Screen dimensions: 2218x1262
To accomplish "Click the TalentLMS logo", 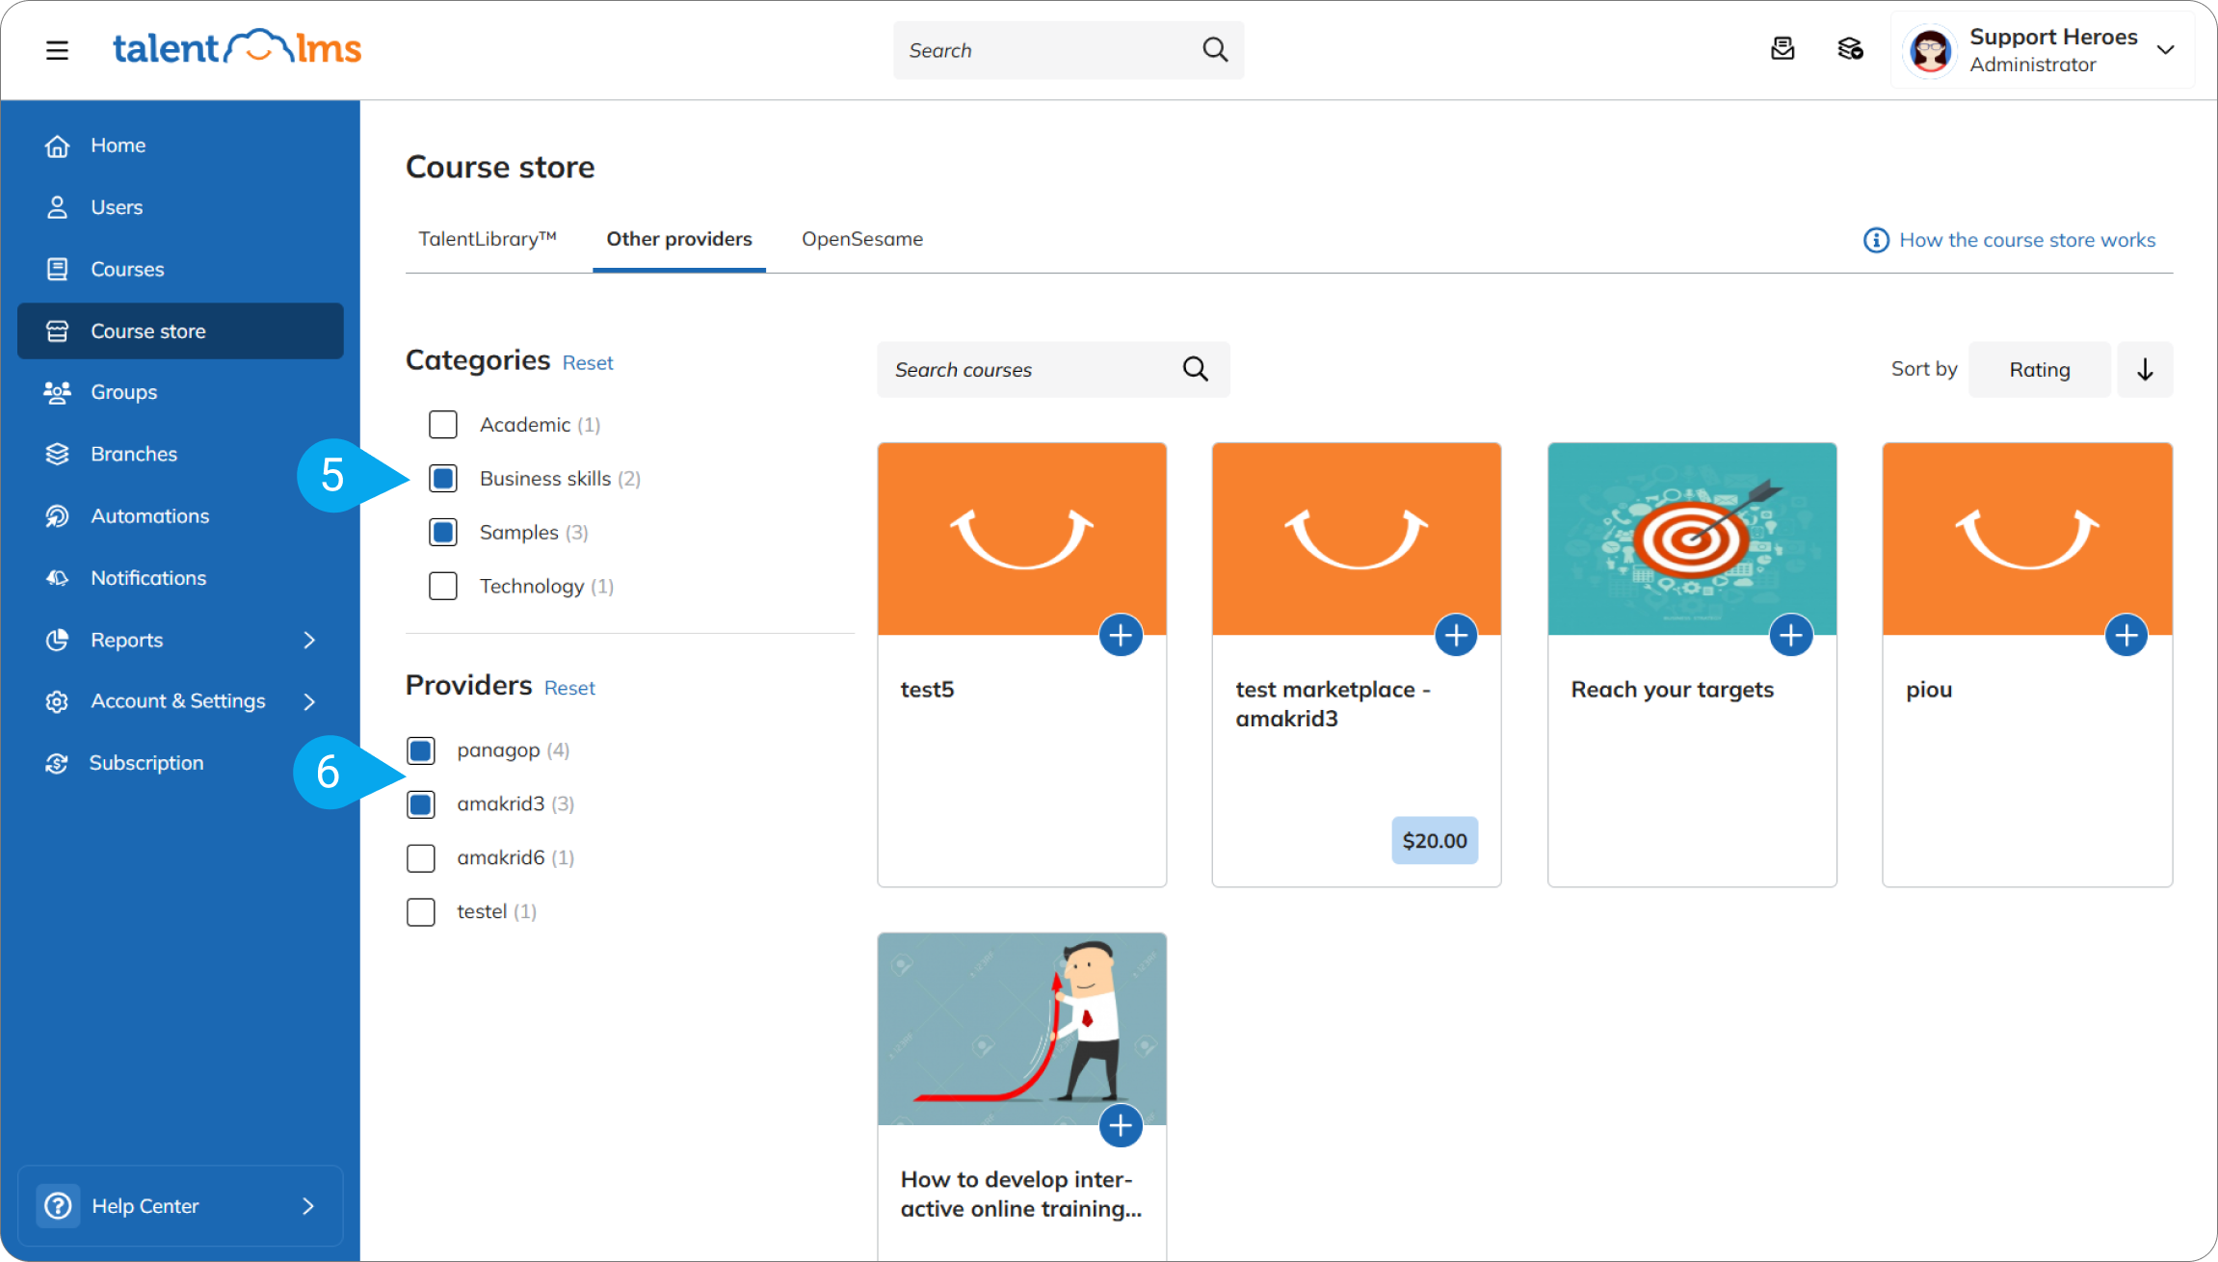I will coord(237,47).
